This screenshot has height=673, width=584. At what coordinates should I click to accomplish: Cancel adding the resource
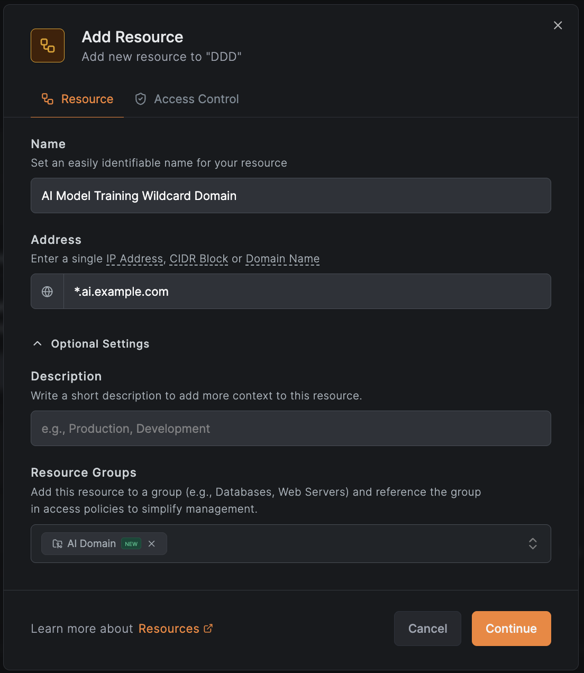coord(427,629)
